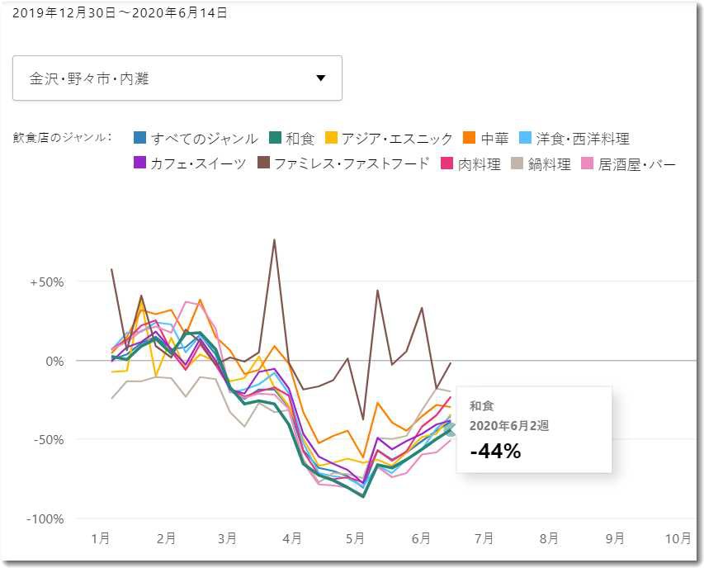Toggle the 居酒屋・バー pink legend swatch
The height and width of the screenshot is (568, 704).
[x=588, y=163]
